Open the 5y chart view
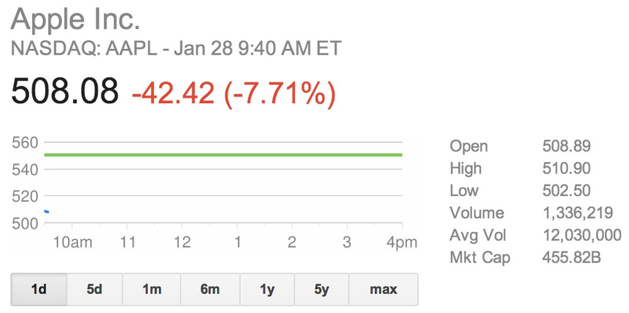This screenshot has height=313, width=629. click(321, 289)
